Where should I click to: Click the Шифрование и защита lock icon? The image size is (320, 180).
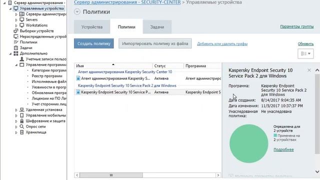click(x=22, y=121)
